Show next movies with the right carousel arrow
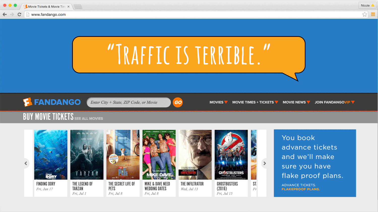This screenshot has width=378, height=212. point(264,163)
